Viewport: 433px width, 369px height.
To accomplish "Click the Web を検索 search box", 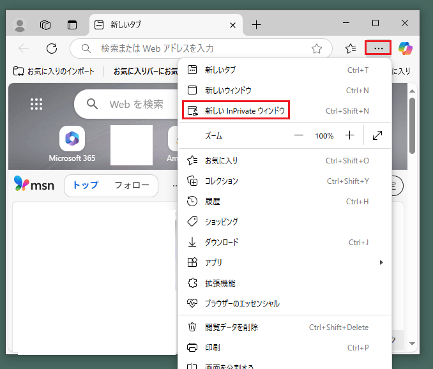I will click(x=126, y=104).
